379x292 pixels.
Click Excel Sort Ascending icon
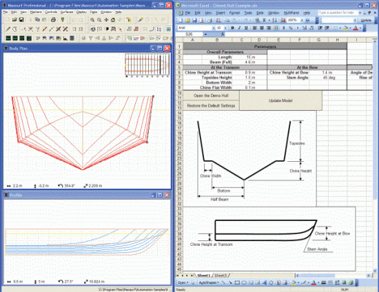tap(274, 21)
